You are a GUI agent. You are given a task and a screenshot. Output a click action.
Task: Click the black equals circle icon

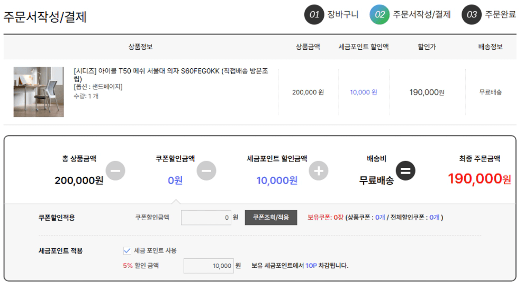[x=405, y=171]
